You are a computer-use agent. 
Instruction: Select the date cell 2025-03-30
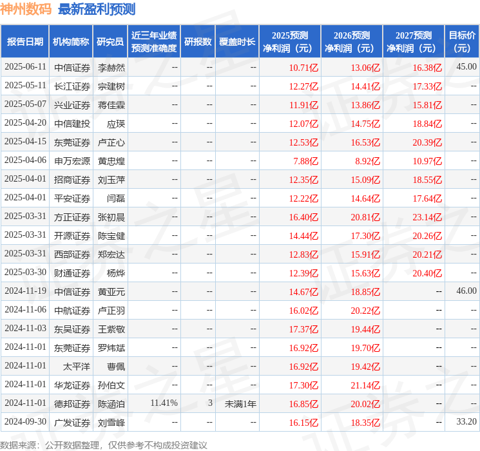25,272
